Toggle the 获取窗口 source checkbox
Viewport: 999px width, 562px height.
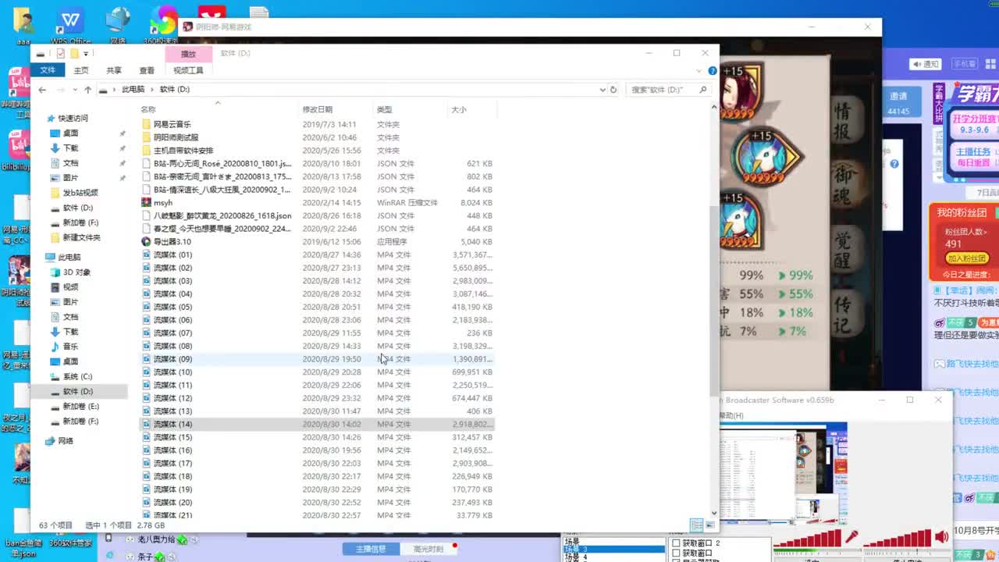[x=676, y=553]
